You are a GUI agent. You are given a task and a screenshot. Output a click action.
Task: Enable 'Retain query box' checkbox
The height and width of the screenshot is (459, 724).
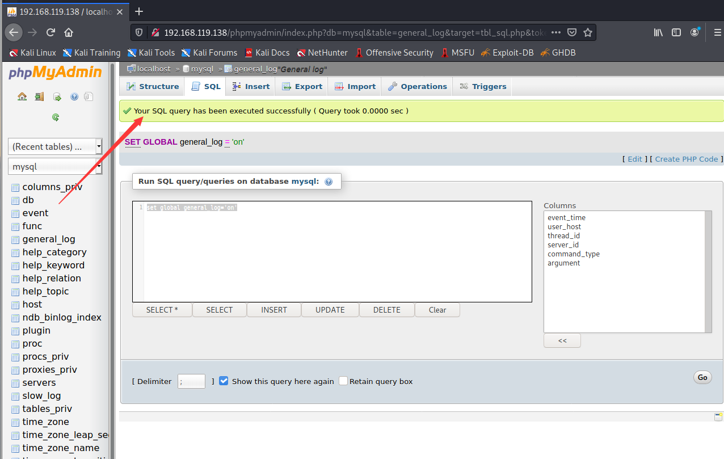pos(343,381)
